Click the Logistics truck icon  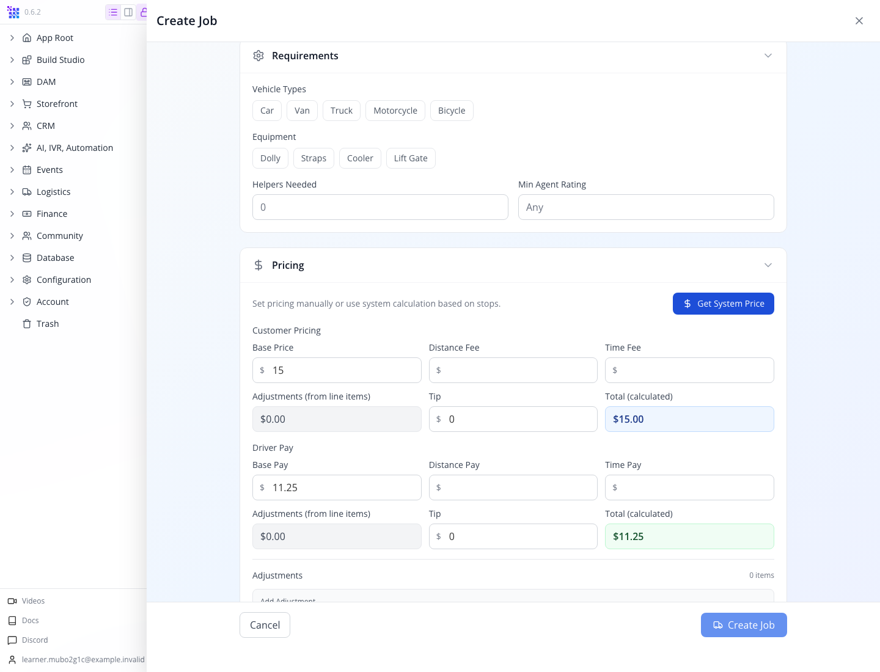point(27,192)
